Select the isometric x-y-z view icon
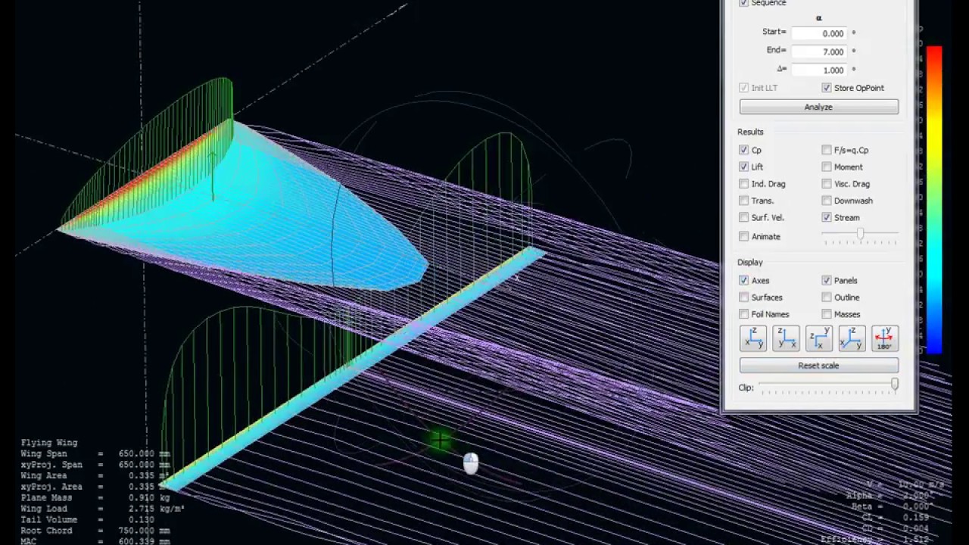The width and height of the screenshot is (969, 545). (x=852, y=338)
